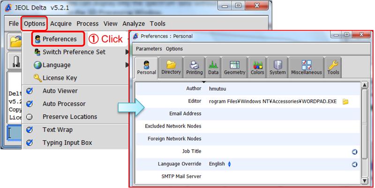Click the Preferences vertical scrollbar thumb

365,124
